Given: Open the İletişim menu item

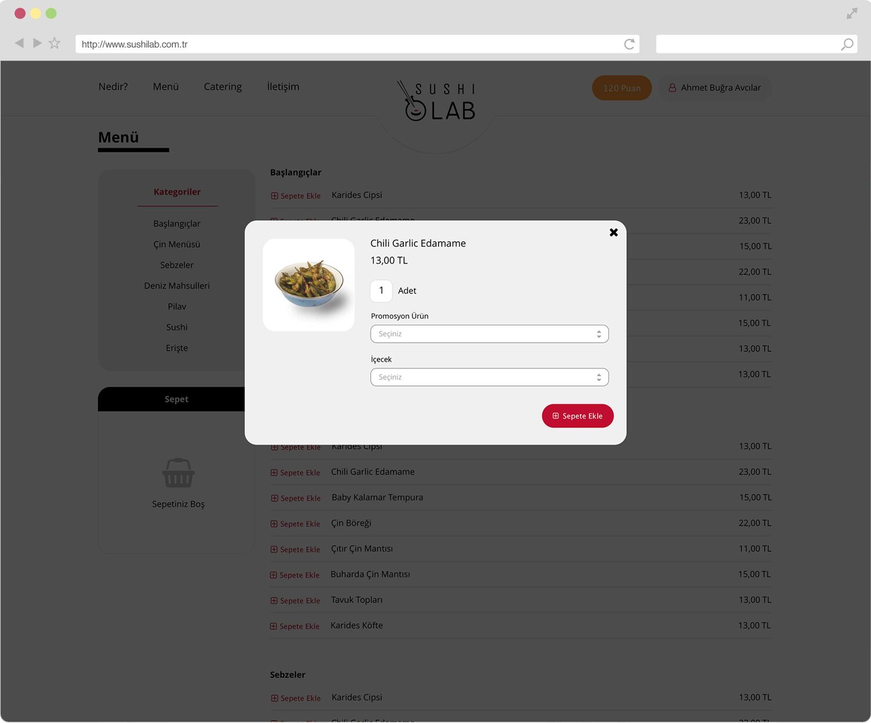Looking at the screenshot, I should 283,87.
